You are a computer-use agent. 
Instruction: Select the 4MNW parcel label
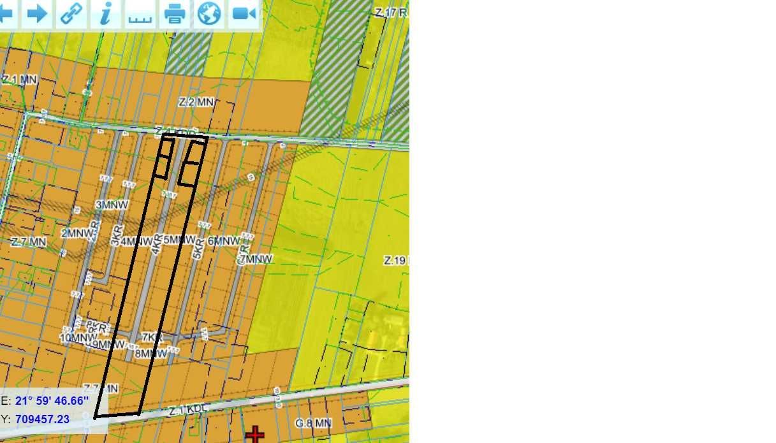click(136, 242)
